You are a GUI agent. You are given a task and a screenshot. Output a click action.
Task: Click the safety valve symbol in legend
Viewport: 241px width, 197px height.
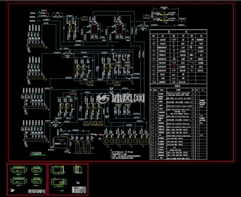192,44
